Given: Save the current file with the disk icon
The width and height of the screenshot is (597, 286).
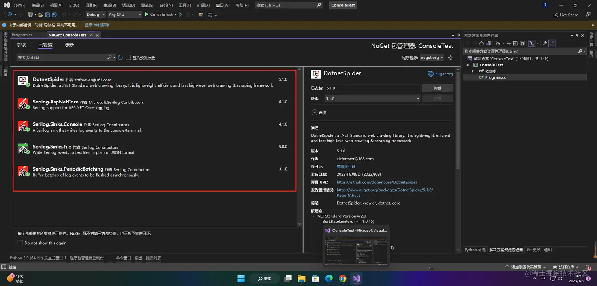Looking at the screenshot, I should [x=47, y=15].
